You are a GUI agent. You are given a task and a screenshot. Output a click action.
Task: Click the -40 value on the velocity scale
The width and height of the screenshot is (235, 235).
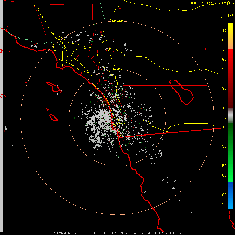(x=223, y=156)
